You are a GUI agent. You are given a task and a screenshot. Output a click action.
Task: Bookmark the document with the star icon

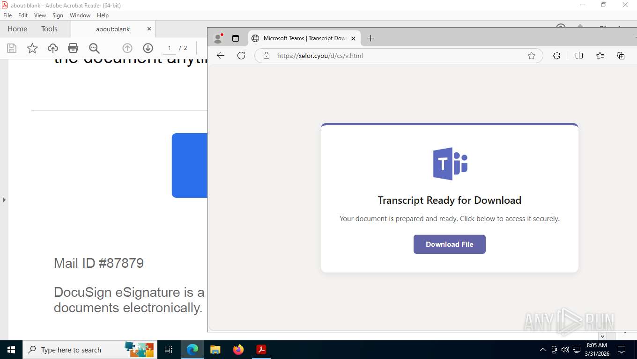tap(32, 48)
